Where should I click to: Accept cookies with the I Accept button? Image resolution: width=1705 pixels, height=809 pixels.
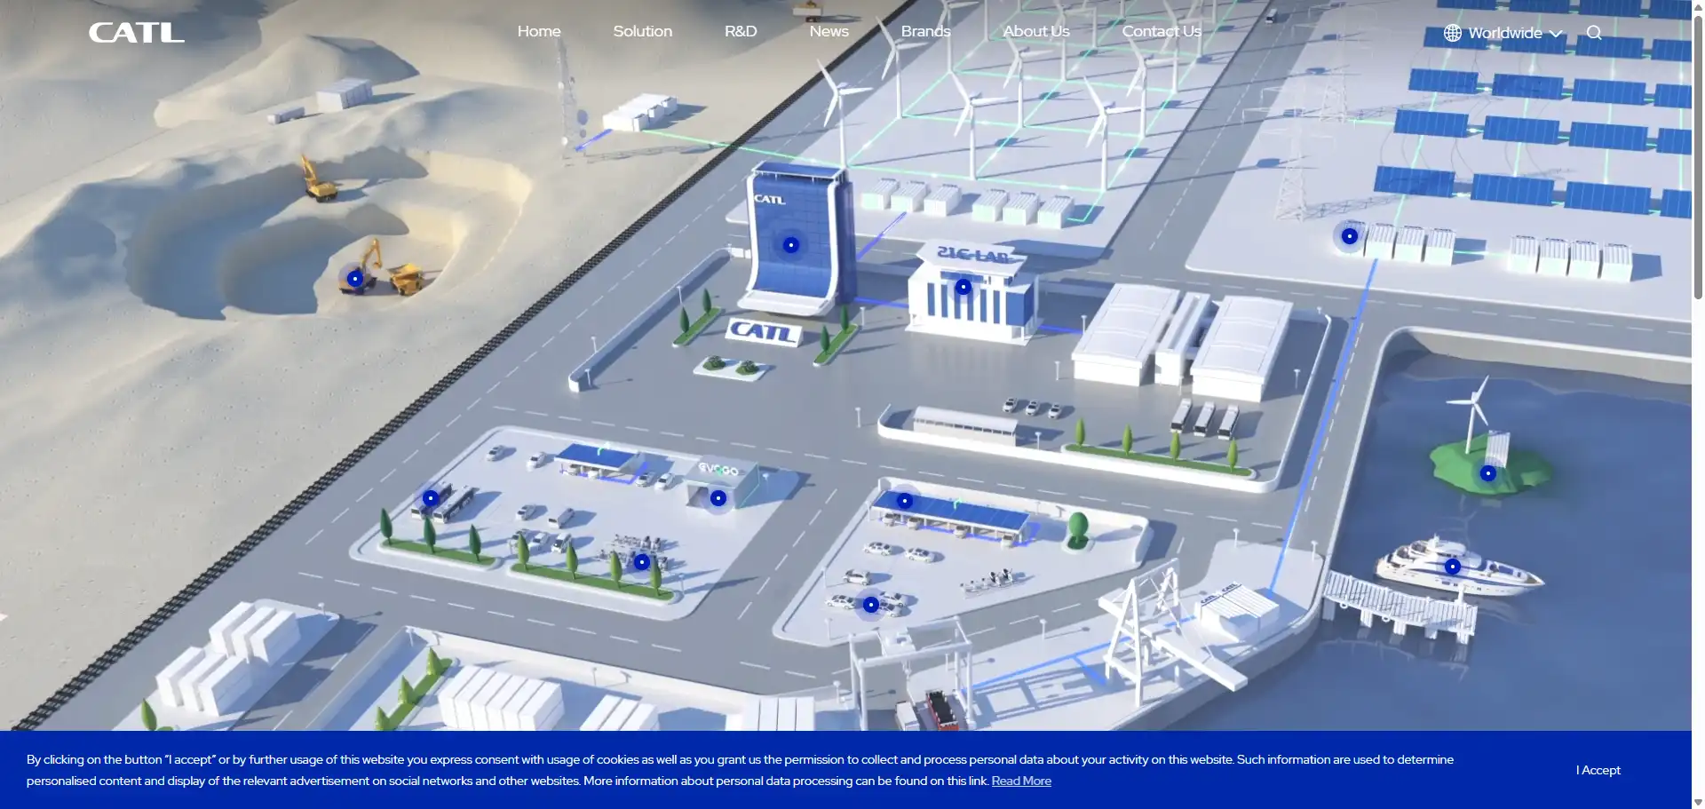1598,770
